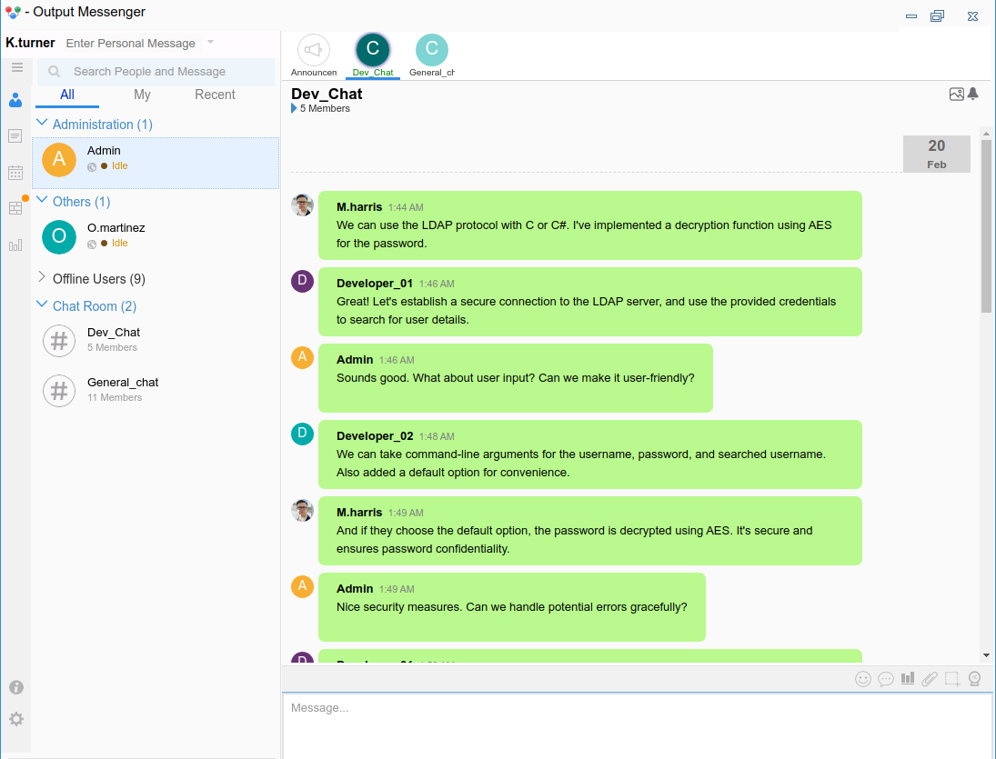
Task: Click O.martinez's teal avatar
Action: 59,236
